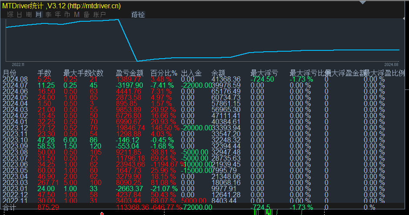Click the 2023.06 month row label
This screenshot has width=409, height=215.
coord(15,165)
